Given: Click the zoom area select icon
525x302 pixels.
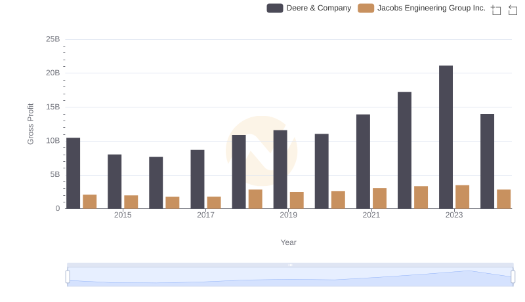Looking at the screenshot, I should (496, 10).
